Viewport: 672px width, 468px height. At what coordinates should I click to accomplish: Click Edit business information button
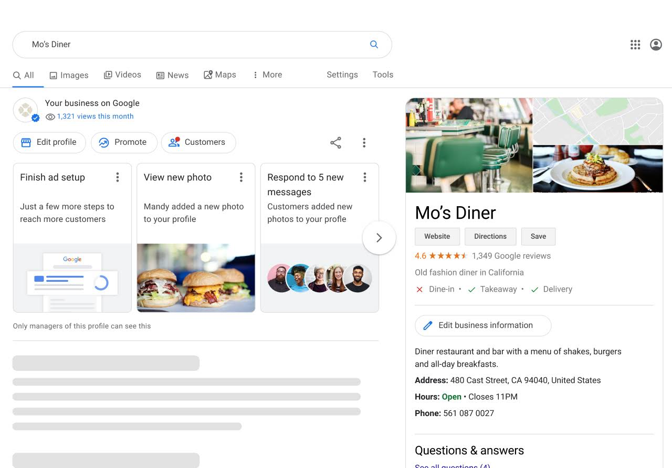(483, 326)
